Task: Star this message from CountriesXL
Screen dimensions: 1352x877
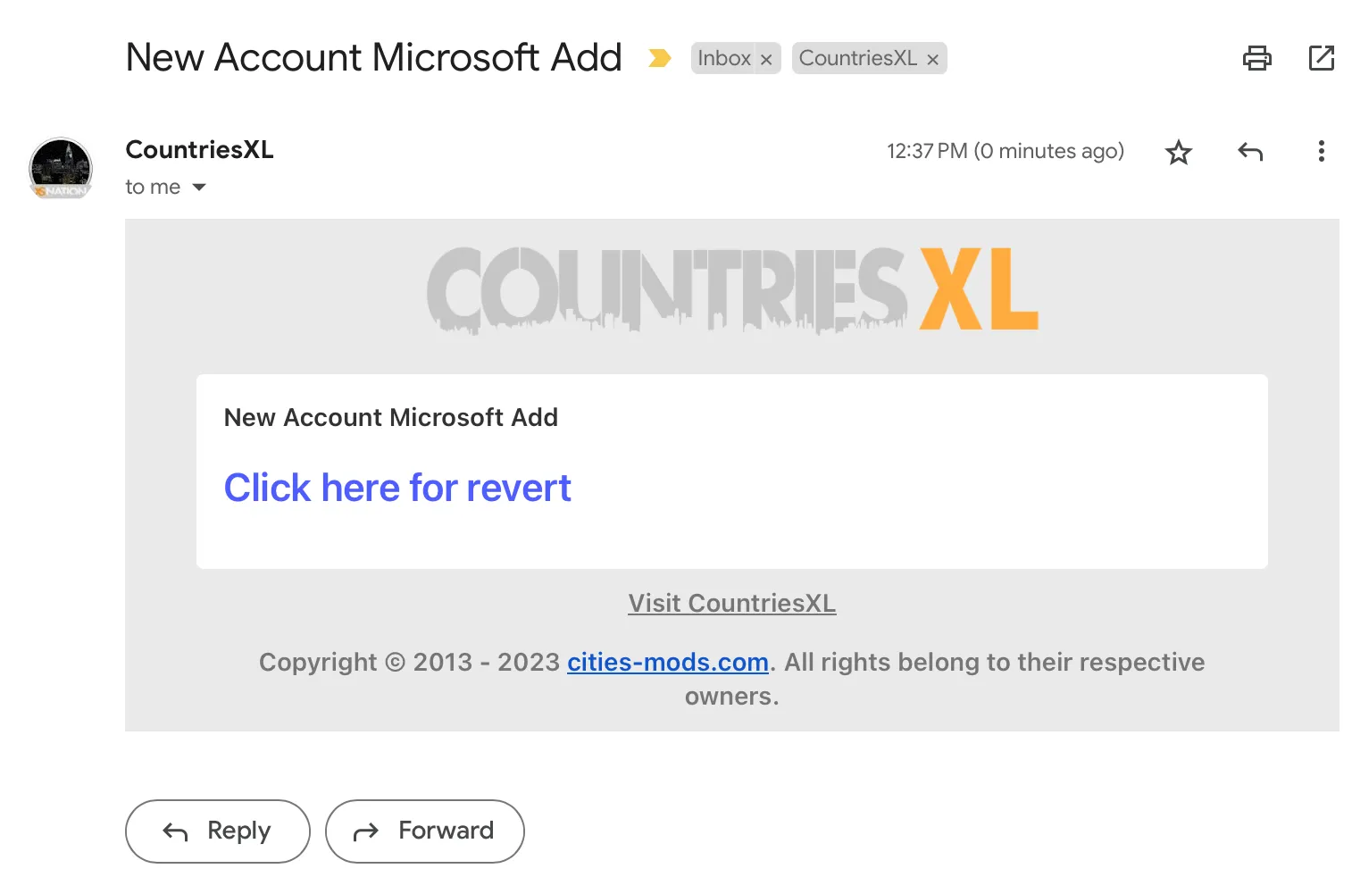Action: coord(1178,152)
